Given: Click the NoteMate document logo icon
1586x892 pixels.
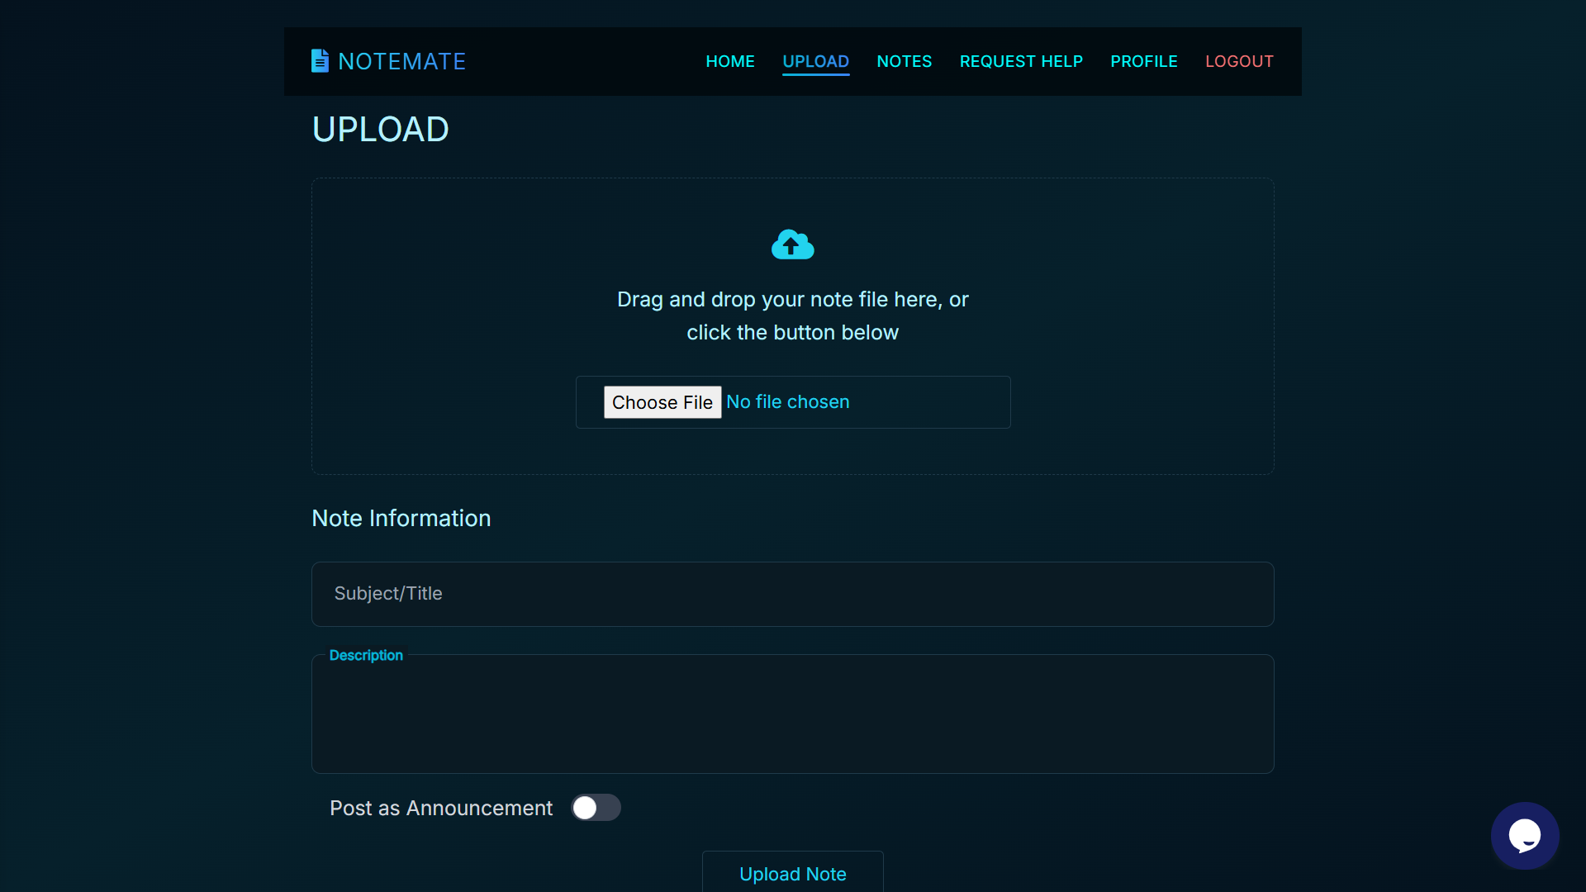Looking at the screenshot, I should click(x=320, y=60).
